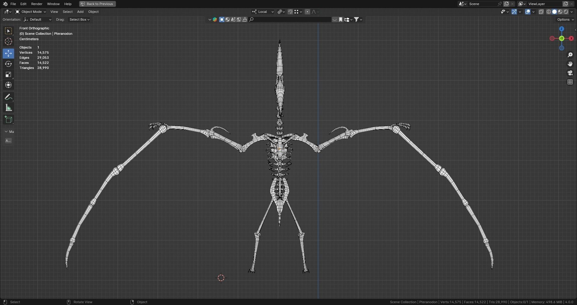
Task: Toggle proportional editing circle icon
Action: [x=307, y=12]
